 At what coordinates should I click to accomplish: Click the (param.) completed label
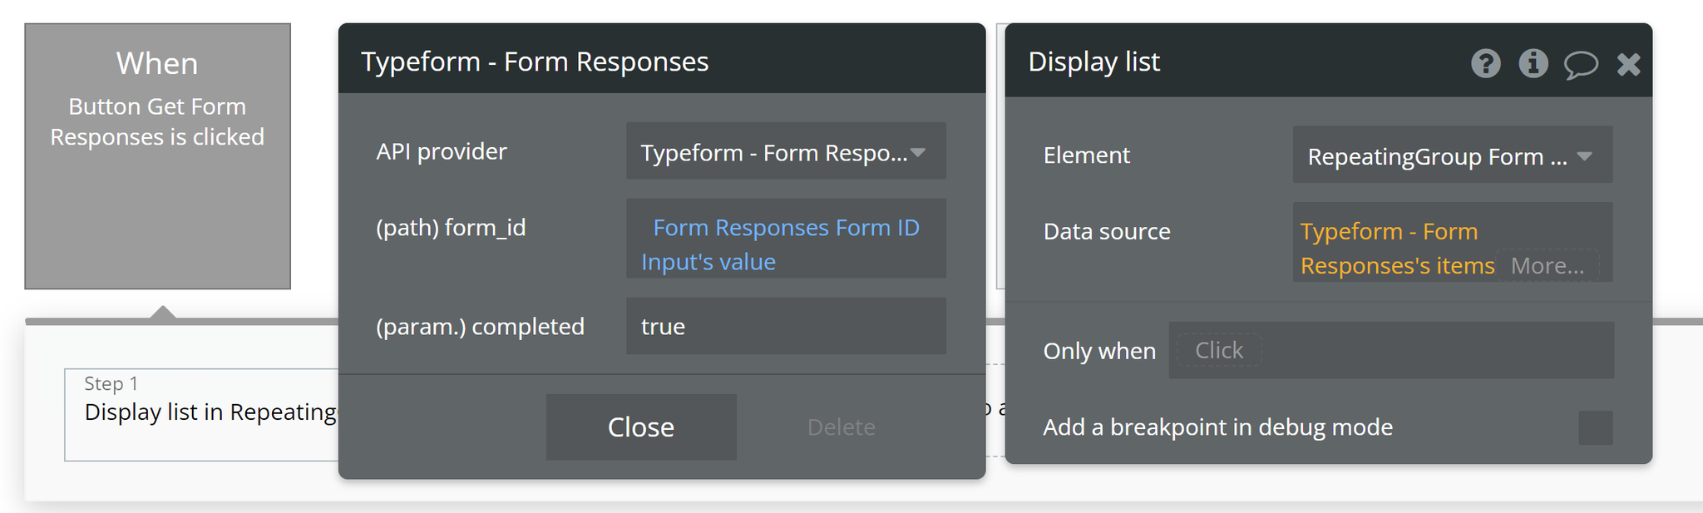[480, 327]
